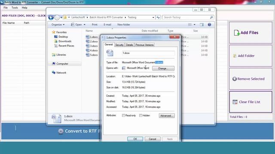Screen dimensions: 275x154
Task: Open the Organize dropdown menu
Action: point(58,25)
